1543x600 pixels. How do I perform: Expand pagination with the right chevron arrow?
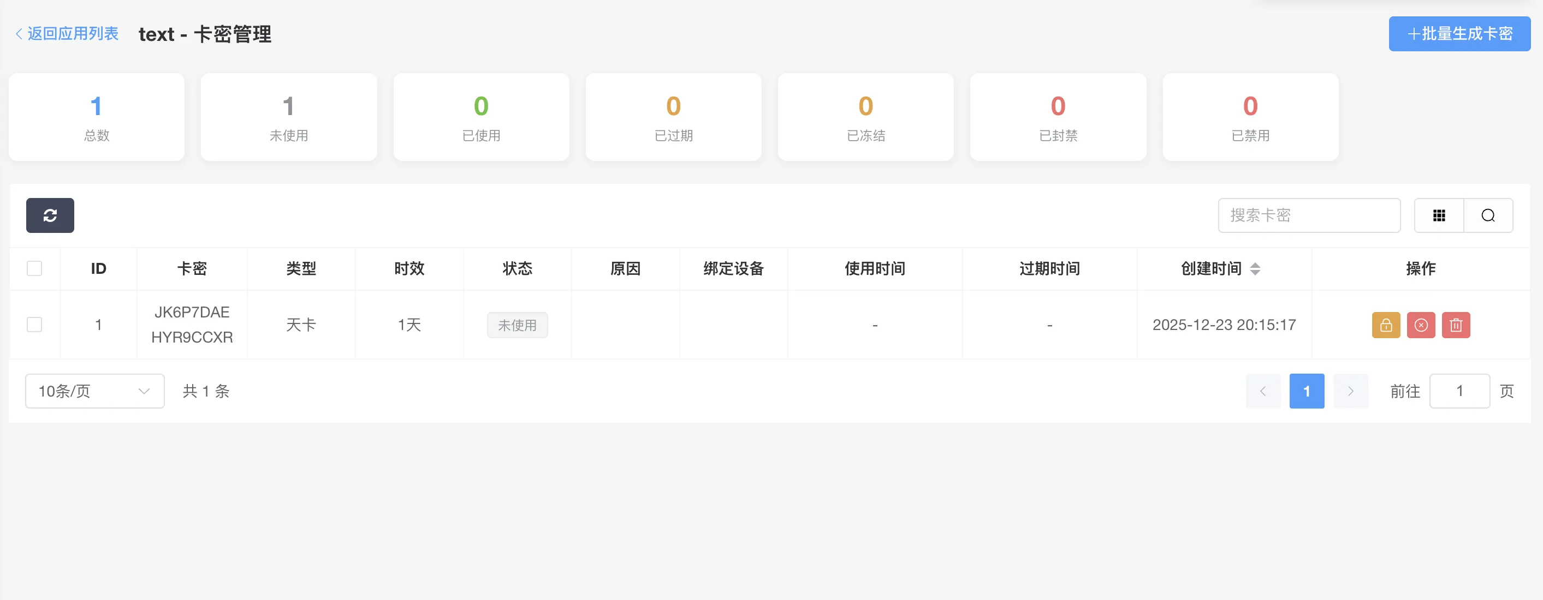tap(1351, 391)
